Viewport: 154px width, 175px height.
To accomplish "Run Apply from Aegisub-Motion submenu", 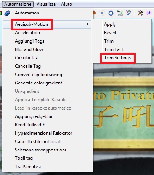I will pos(110,24).
